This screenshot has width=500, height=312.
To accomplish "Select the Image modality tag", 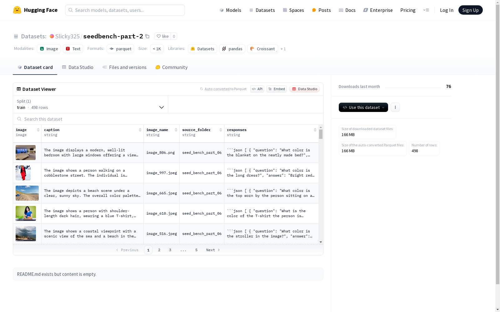I will point(49,49).
